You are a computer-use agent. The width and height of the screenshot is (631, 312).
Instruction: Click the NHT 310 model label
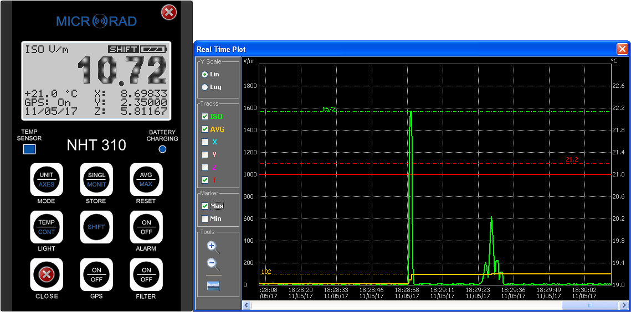click(96, 145)
